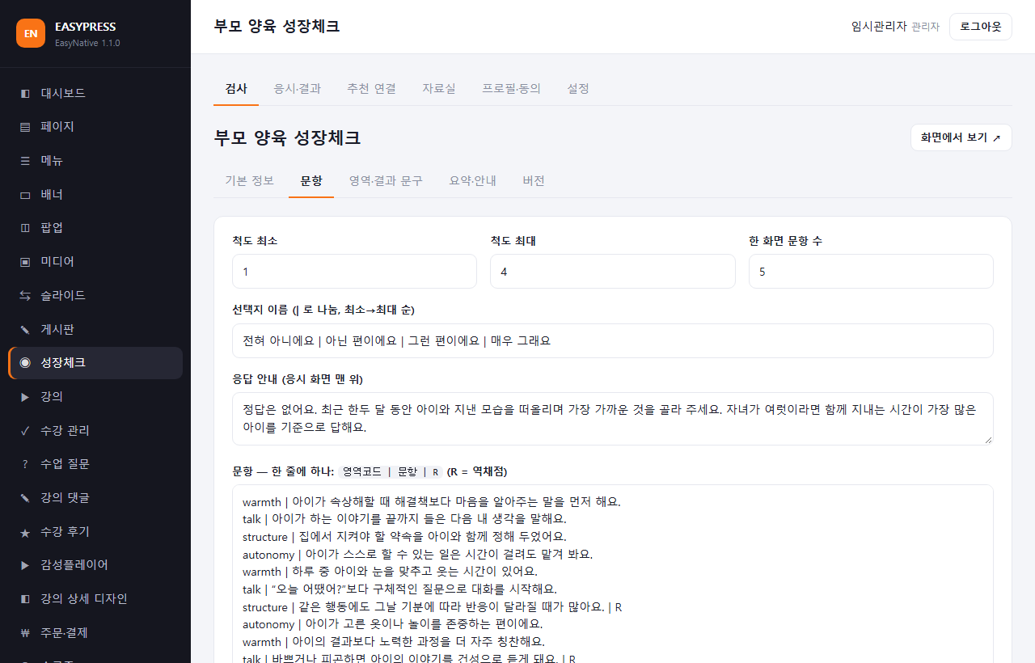Click the 게시판 pencil icon
1035x663 pixels.
(25, 330)
